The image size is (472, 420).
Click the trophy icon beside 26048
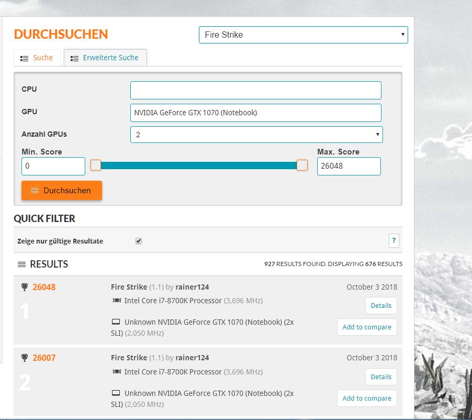point(25,287)
